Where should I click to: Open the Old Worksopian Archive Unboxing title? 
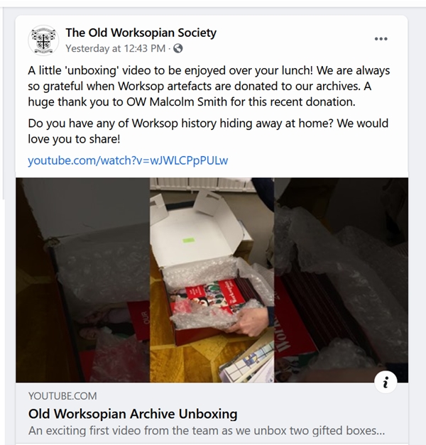pos(133,414)
